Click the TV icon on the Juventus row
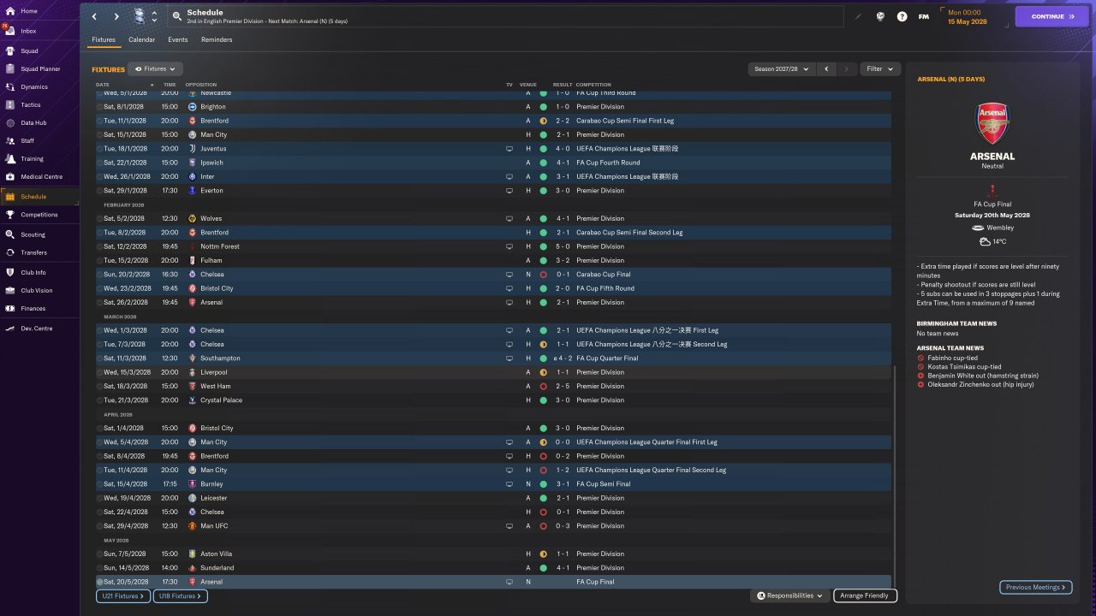 [x=509, y=149]
